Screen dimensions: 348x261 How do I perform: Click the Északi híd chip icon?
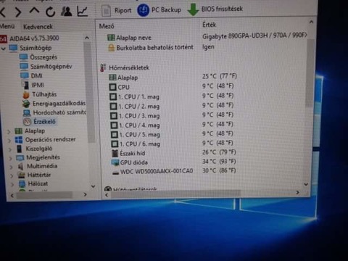coord(115,153)
